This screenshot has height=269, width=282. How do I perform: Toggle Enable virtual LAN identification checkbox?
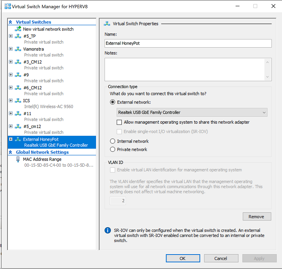point(113,170)
